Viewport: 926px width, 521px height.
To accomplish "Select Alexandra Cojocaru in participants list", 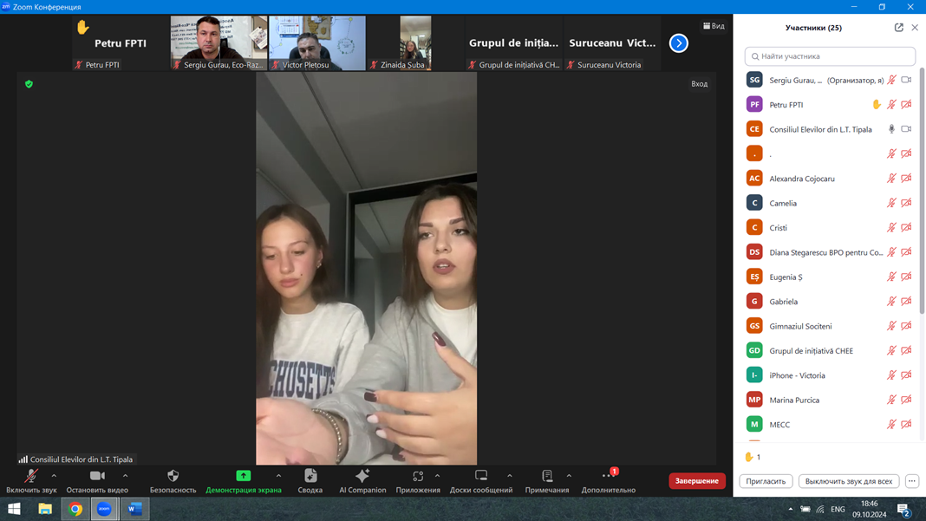I will pos(802,179).
